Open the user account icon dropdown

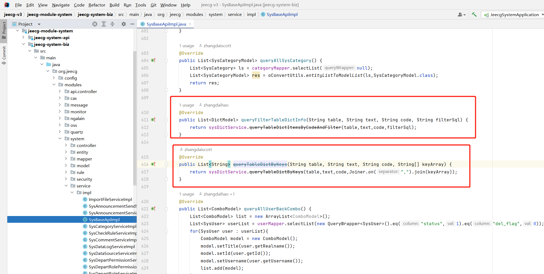click(462, 15)
